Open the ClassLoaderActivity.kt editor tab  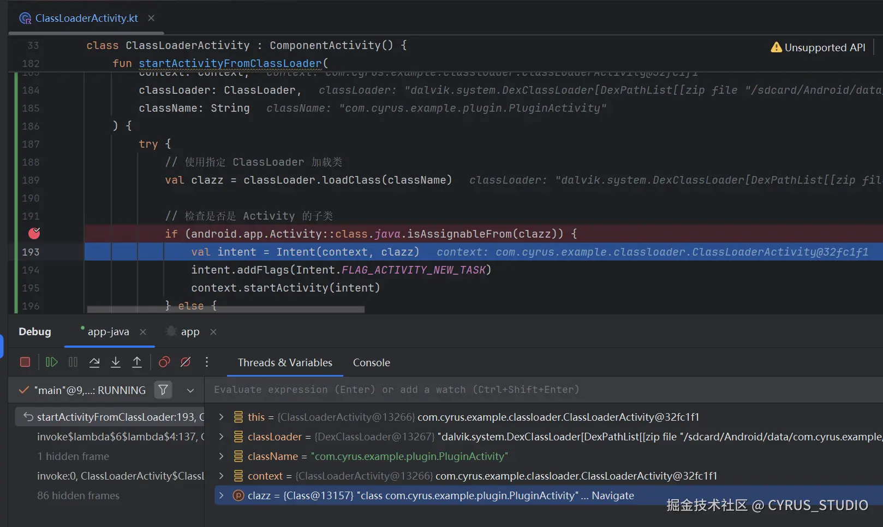tap(86, 18)
